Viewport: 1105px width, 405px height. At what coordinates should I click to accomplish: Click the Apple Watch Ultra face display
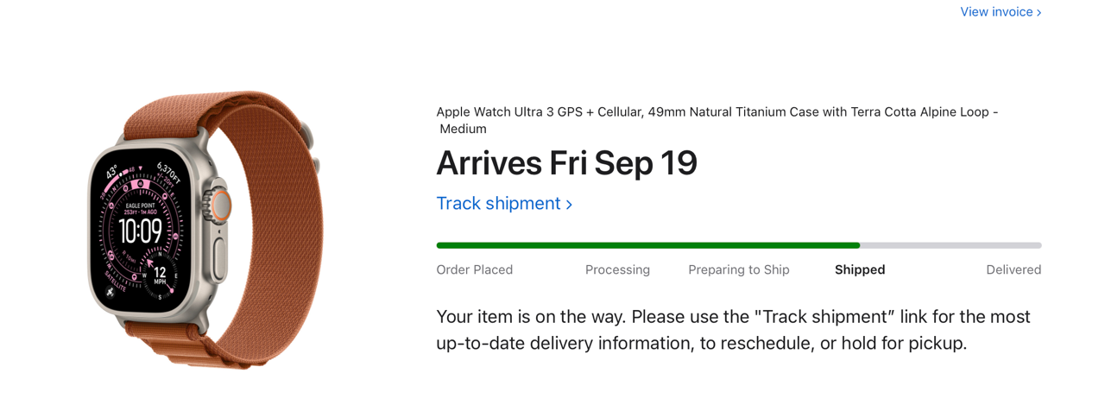[x=141, y=228]
